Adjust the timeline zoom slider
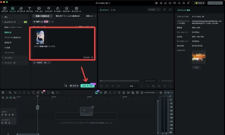Viewport: 225px width, 135px height. [x=151, y=93]
